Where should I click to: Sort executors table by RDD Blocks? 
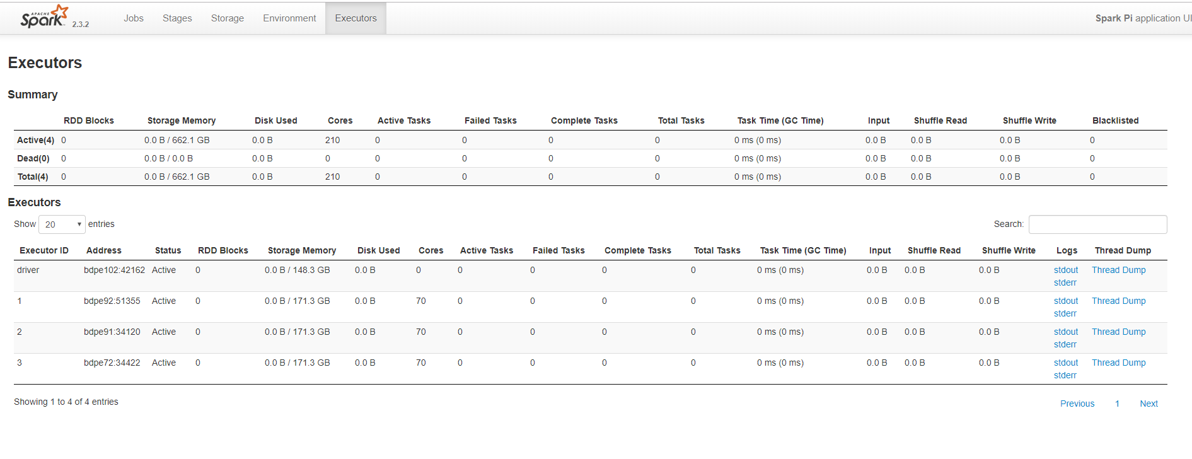point(223,250)
